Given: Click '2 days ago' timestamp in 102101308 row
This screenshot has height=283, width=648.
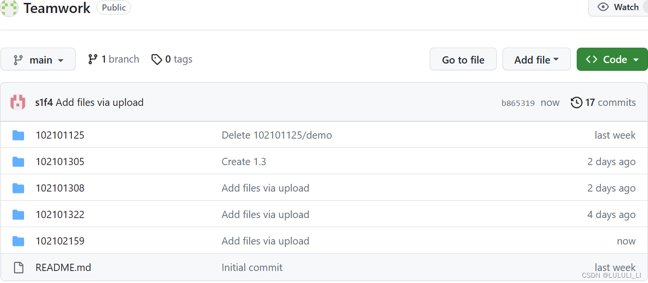Looking at the screenshot, I should pyautogui.click(x=611, y=188).
